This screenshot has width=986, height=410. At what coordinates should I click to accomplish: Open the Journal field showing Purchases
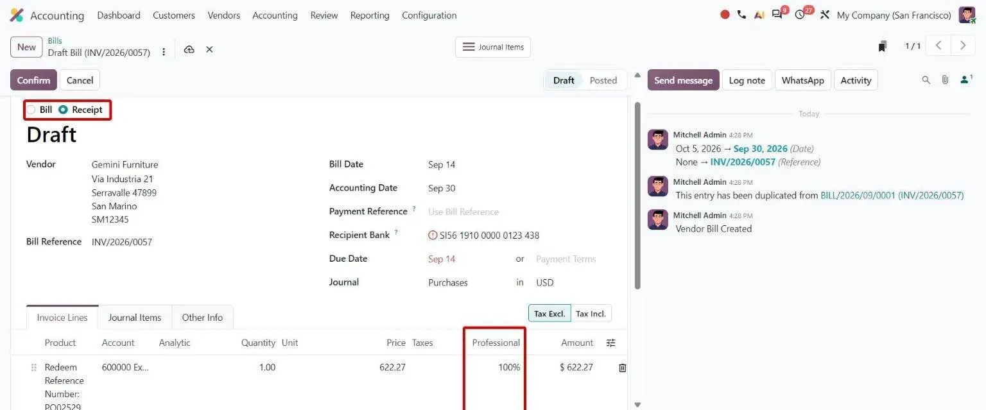tap(469, 282)
